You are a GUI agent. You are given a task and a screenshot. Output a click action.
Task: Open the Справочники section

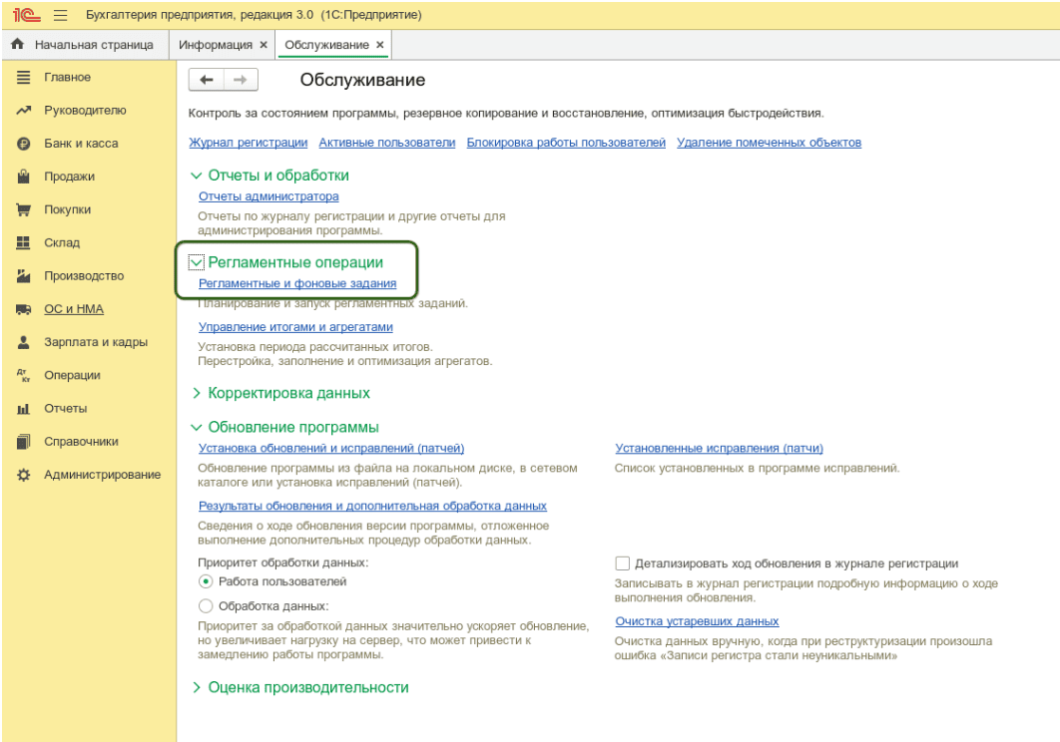(x=81, y=441)
